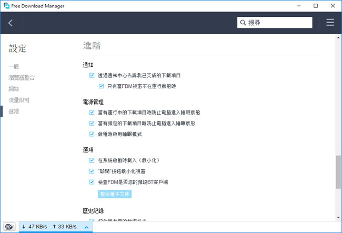Viewport: 342px width, 233px height.
Task: Click the 電源管理 section heading
Action: coord(93,102)
